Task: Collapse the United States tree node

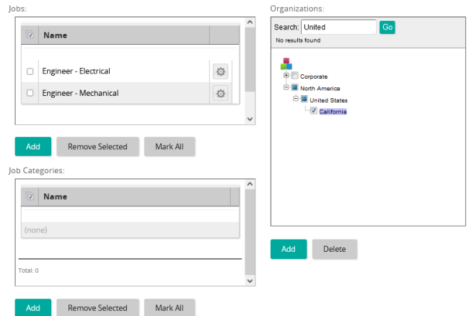Action: [x=296, y=98]
